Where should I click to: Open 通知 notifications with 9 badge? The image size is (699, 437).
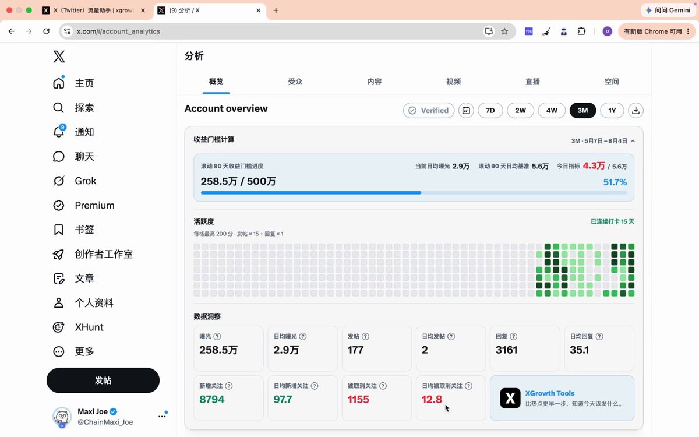coord(73,132)
